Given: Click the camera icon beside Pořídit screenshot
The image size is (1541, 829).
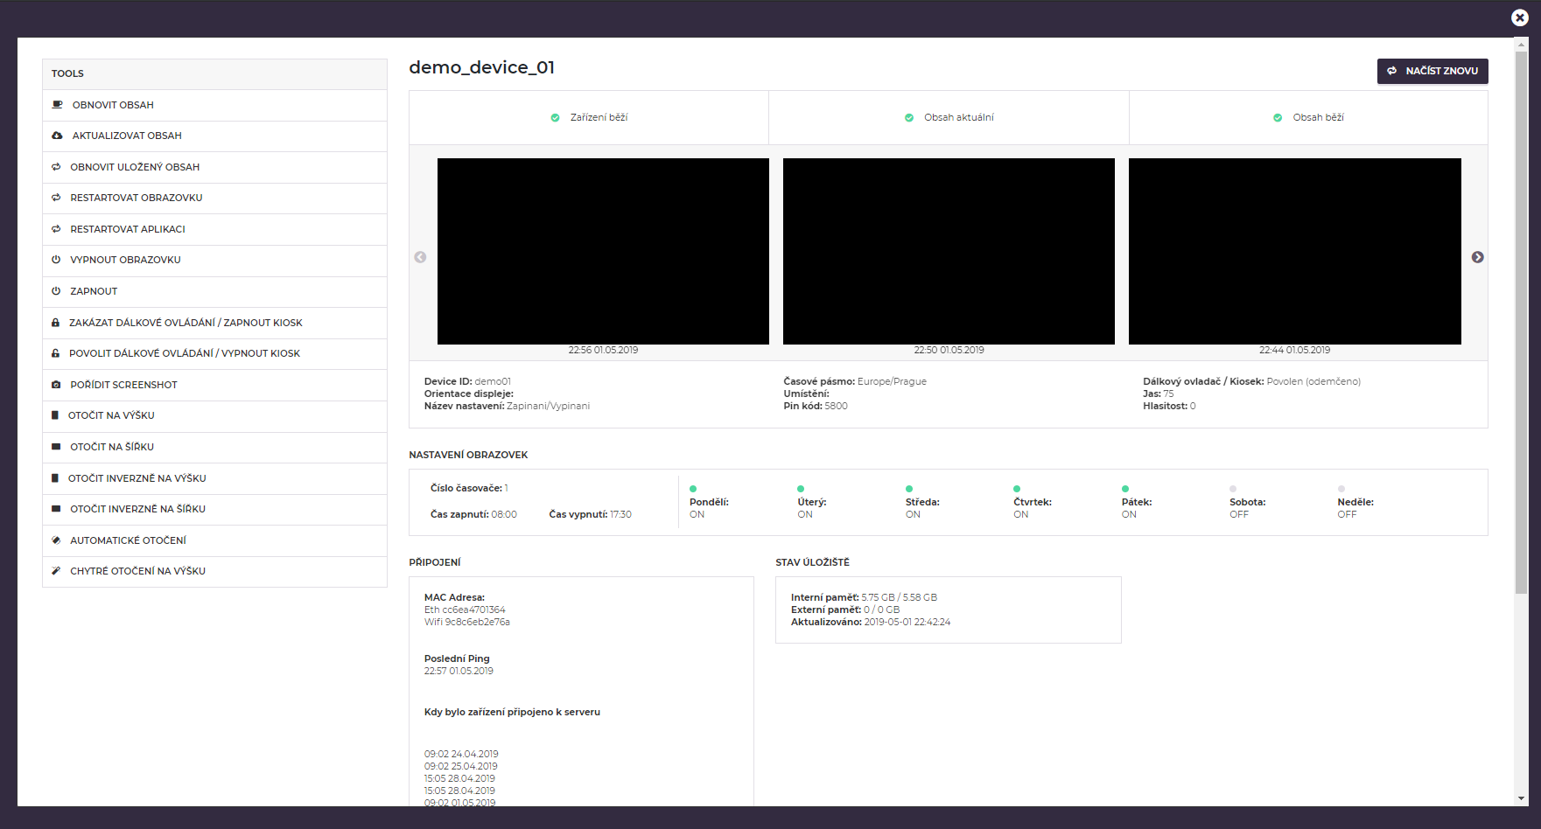Looking at the screenshot, I should [56, 385].
